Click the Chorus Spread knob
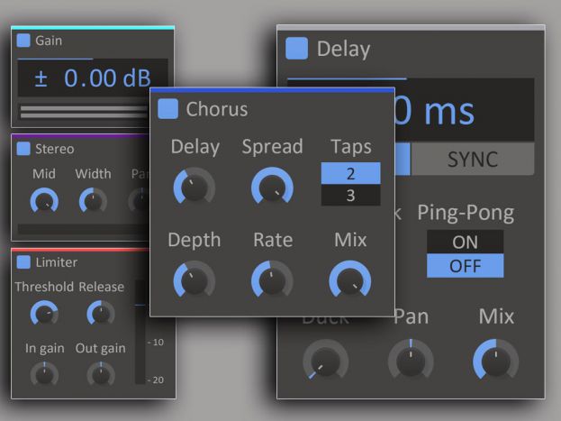 point(271,186)
